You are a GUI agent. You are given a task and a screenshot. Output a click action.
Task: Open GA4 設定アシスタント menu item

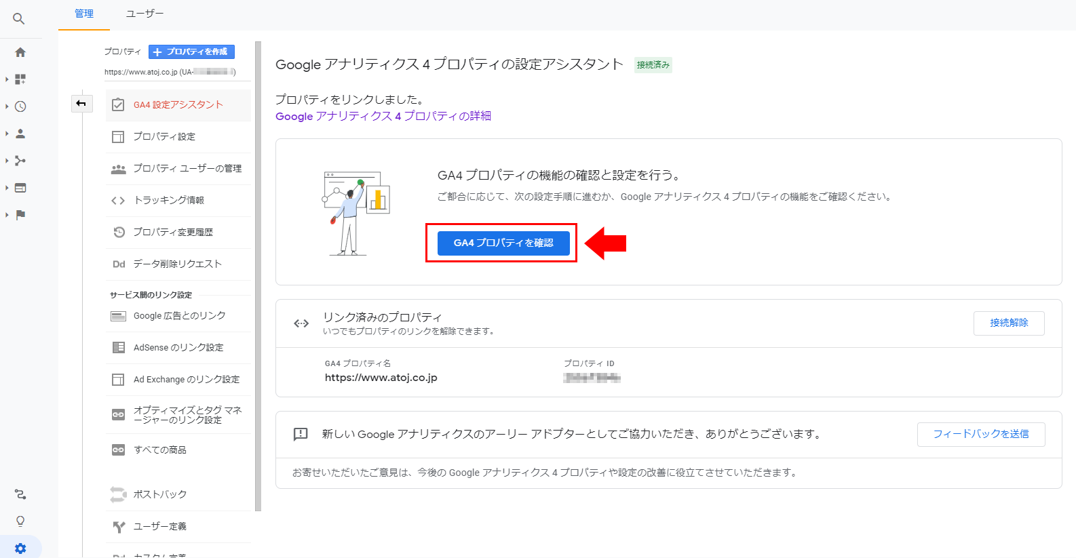click(178, 105)
